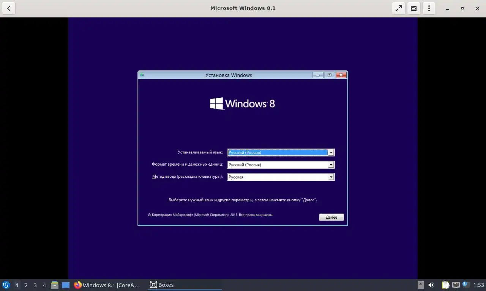The width and height of the screenshot is (486, 291).
Task: Switch to workspace 2
Action: (26, 285)
